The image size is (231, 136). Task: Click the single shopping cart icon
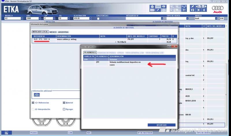(x=184, y=10)
